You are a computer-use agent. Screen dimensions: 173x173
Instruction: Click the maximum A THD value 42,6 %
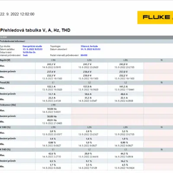[x=52, y=154]
